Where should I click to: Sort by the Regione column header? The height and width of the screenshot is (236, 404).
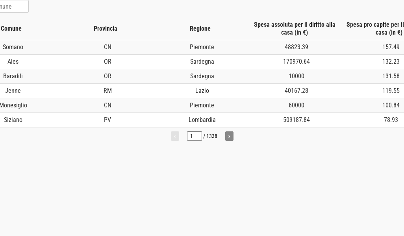[x=200, y=28]
